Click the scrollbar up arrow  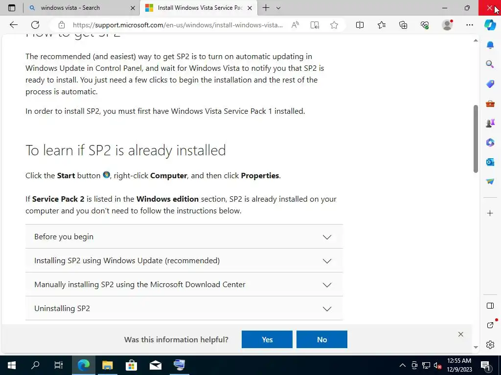pyautogui.click(x=476, y=40)
